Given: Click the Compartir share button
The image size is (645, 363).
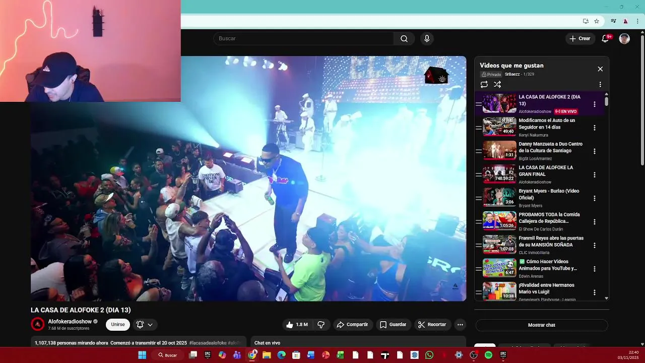Looking at the screenshot, I should point(352,325).
